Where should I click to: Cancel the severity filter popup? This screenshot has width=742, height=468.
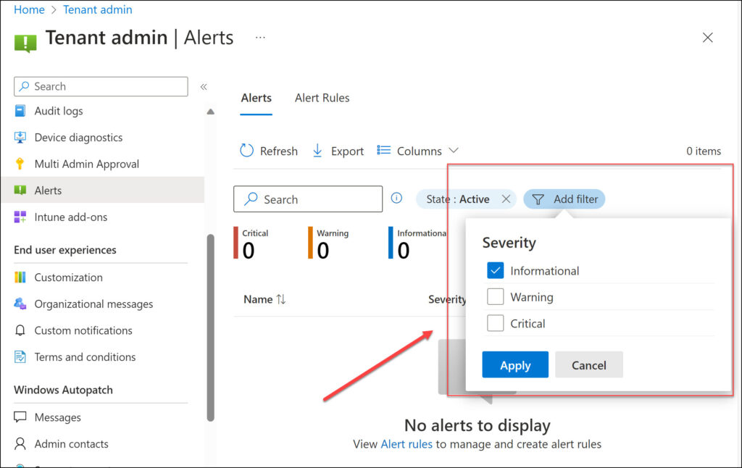pos(588,365)
